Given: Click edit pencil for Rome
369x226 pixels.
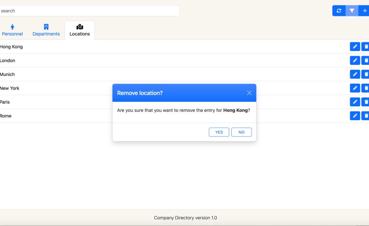Looking at the screenshot, I should point(355,116).
